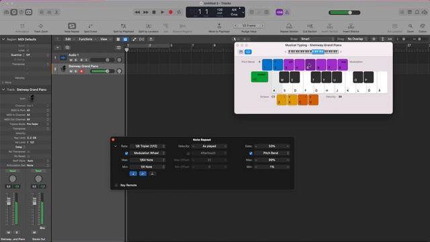Image resolution: width=430 pixels, height=242 pixels.
Task: Click the Insert Silence toolbar icon
Action: 351,26
